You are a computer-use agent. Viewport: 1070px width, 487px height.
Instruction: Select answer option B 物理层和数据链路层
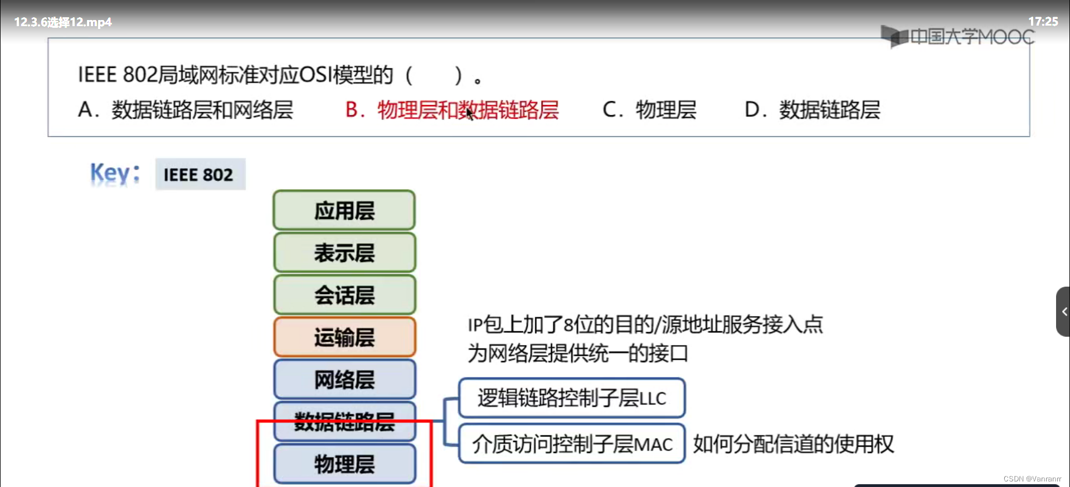coord(452,110)
